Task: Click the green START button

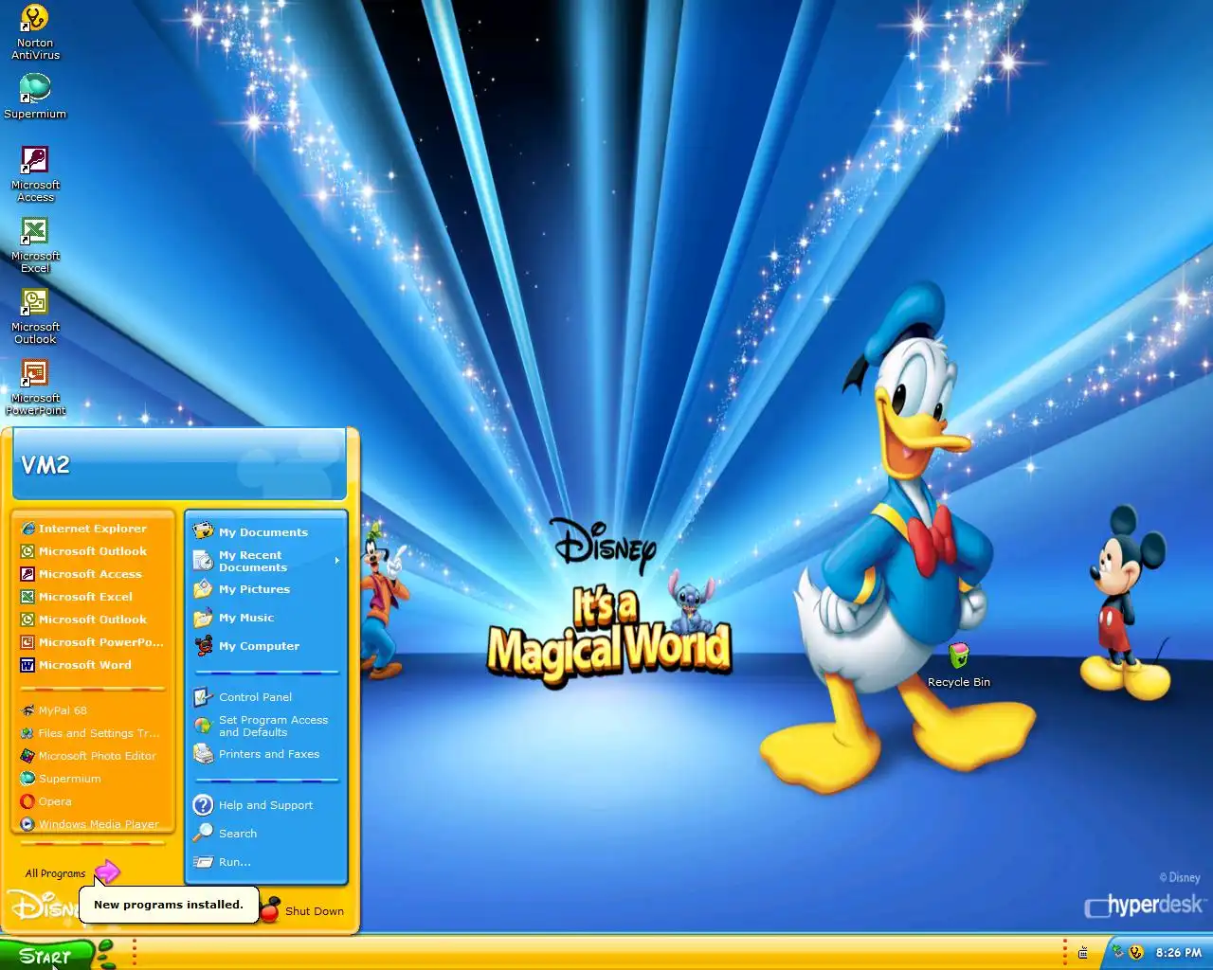Action: pyautogui.click(x=46, y=955)
